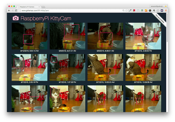
Task: Open the photo dated 9/7/2015, 2:06:16 PM
Action: pyautogui.click(x=29, y=67)
